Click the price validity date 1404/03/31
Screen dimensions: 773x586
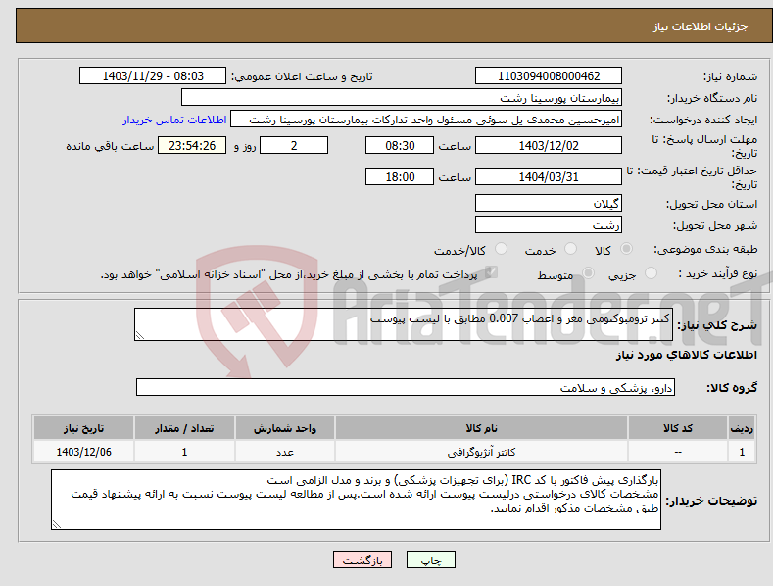549,176
